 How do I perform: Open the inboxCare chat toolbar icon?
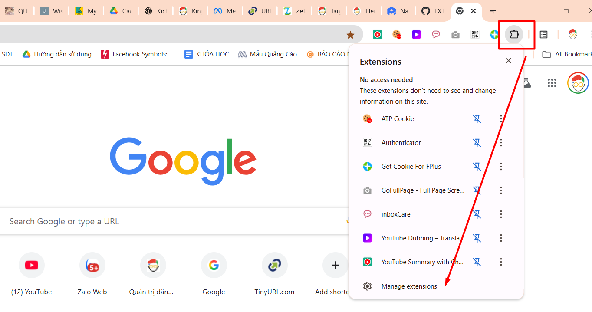pos(436,35)
